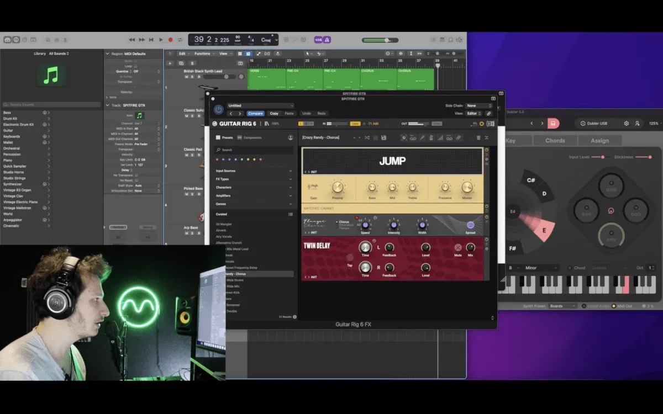Open the View Editor dropdown in plugin window

tap(475, 113)
